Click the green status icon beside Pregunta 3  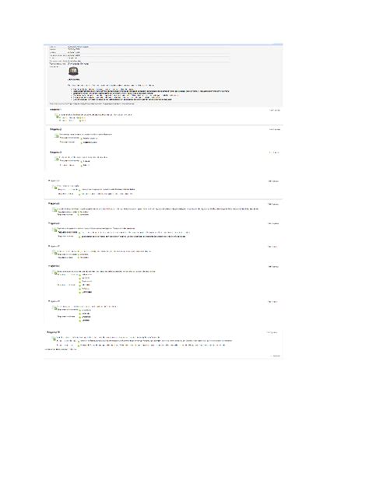pyautogui.click(x=57, y=159)
